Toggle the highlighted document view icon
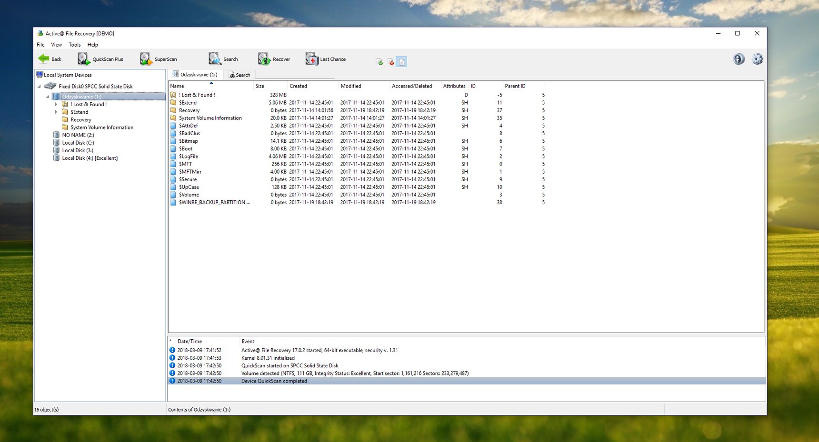Screen dimensions: 819x442 (x=401, y=62)
